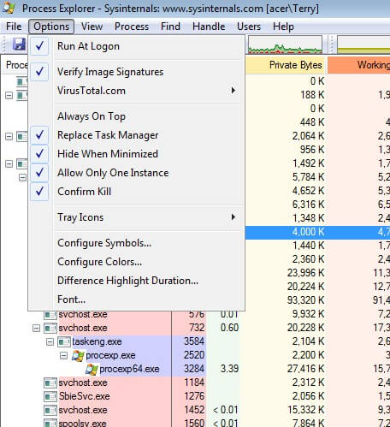The width and height of the screenshot is (390, 427).
Task: Click the CPU usage history graph
Action: tap(285, 44)
